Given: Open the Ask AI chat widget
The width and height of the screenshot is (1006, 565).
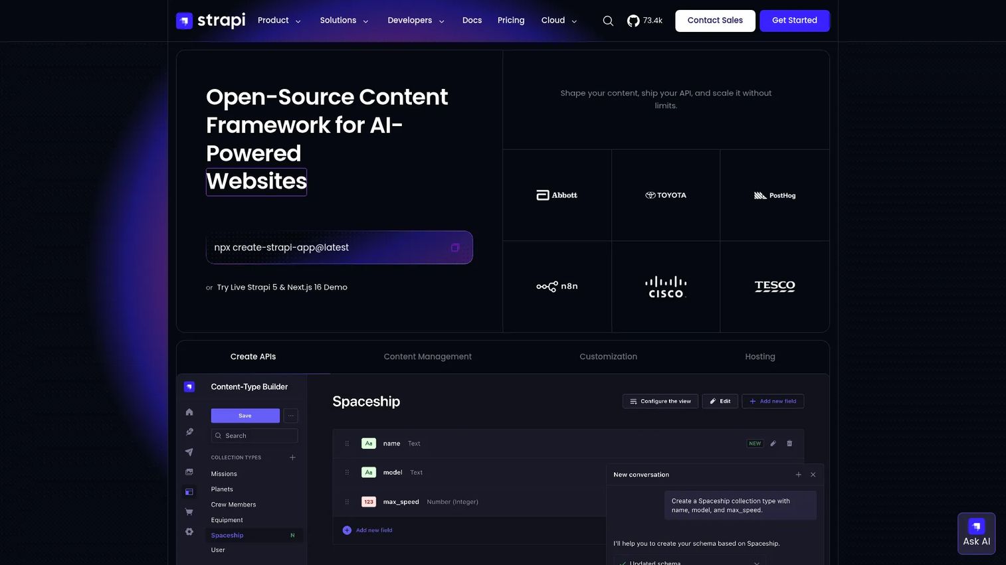Looking at the screenshot, I should (x=977, y=533).
